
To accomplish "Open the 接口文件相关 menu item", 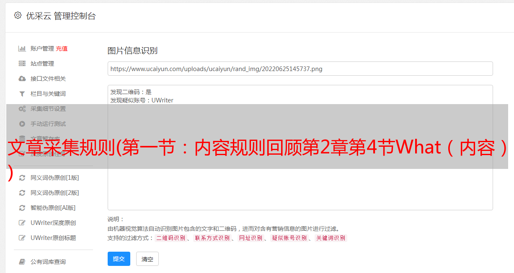I will click(48, 79).
